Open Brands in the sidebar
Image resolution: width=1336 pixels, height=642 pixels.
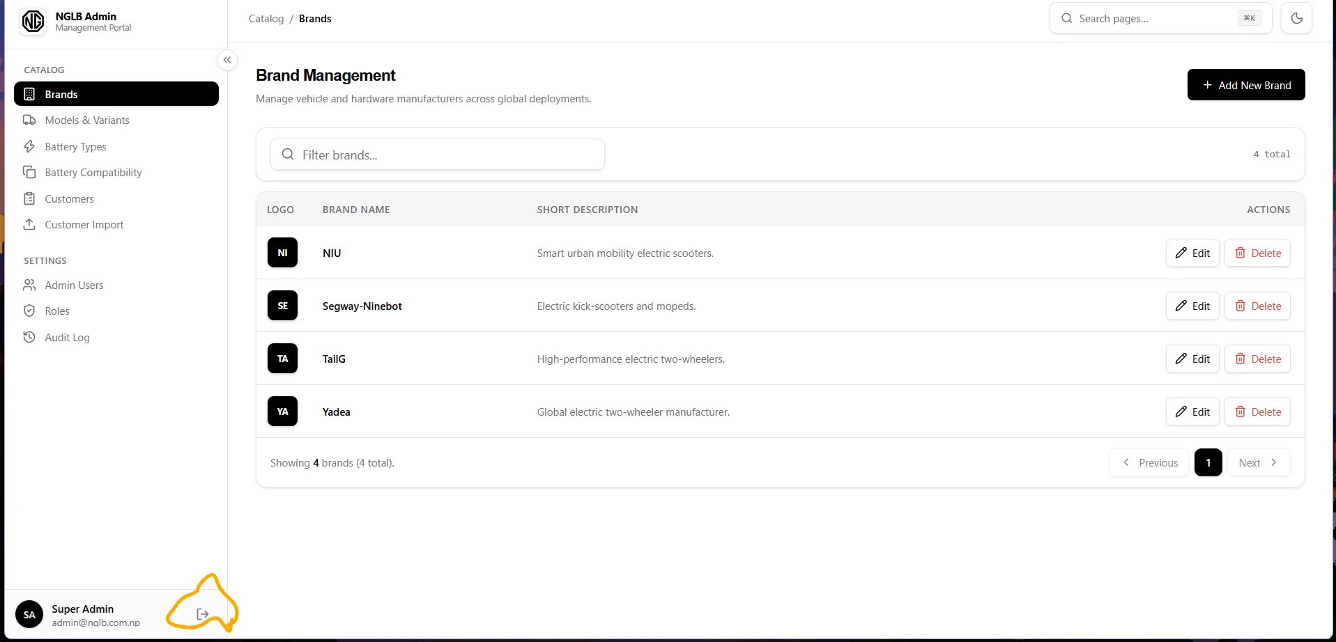[116, 94]
